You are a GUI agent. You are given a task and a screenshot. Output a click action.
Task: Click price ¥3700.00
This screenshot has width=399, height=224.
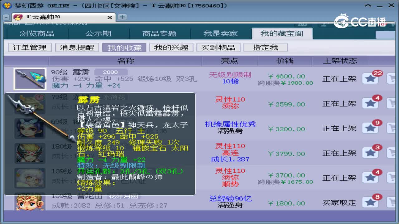(x=286, y=175)
